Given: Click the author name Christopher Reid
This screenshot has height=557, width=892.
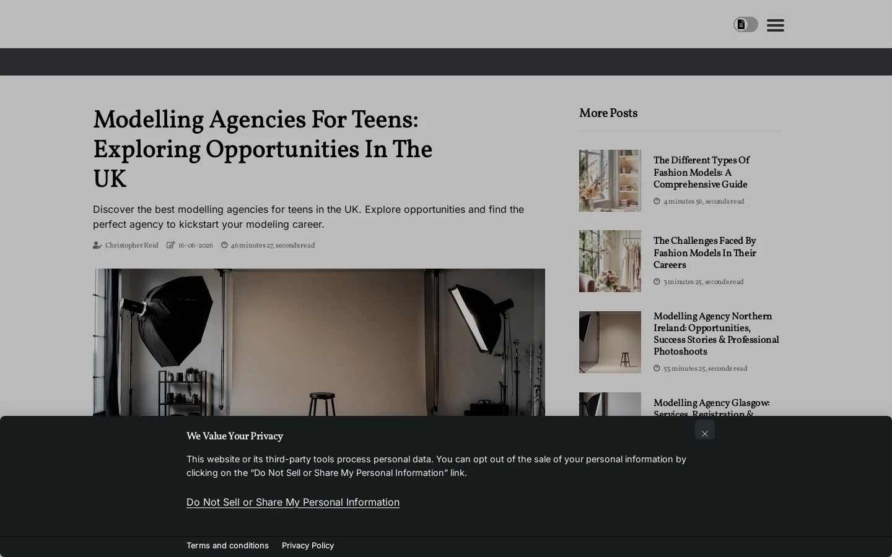Looking at the screenshot, I should coord(131,246).
